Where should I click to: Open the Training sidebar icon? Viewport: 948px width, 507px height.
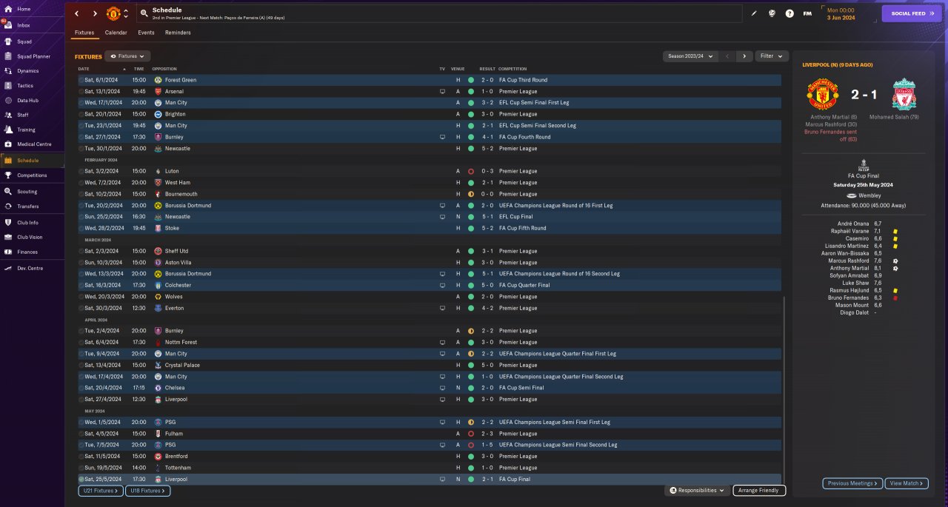click(7, 130)
